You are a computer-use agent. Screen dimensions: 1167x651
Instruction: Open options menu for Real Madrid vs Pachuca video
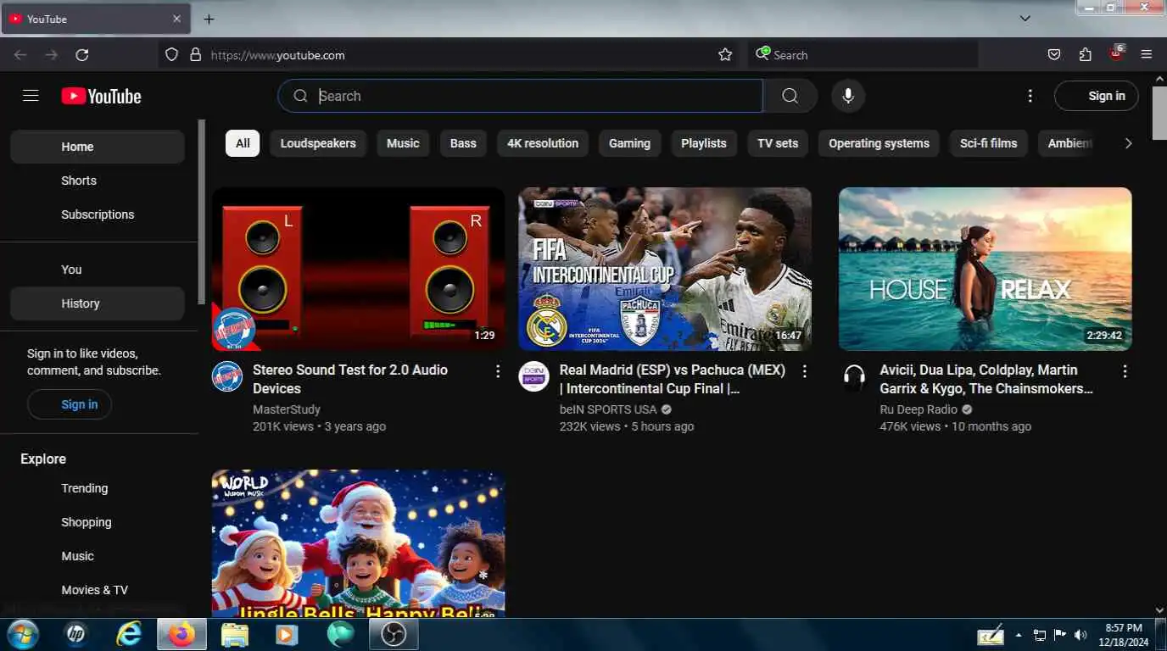[805, 371]
